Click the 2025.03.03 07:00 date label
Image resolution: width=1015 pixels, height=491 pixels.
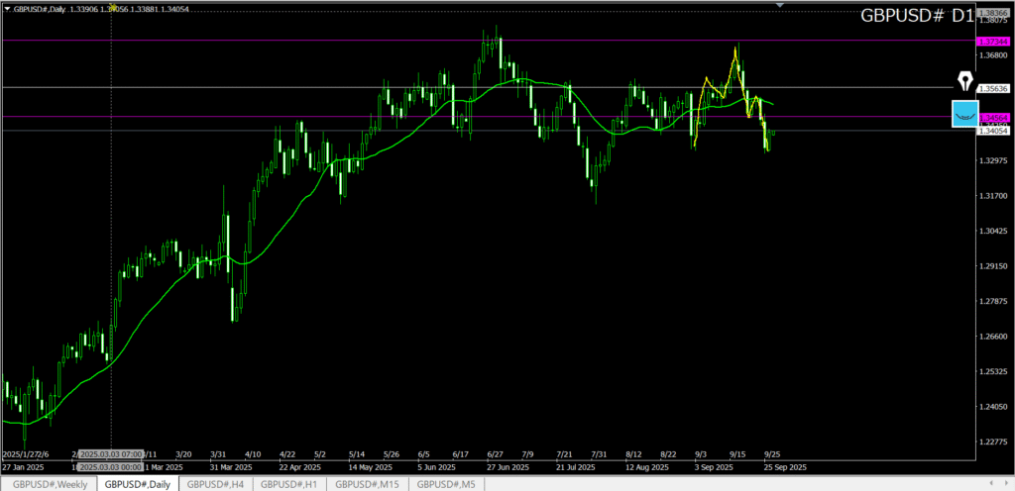click(110, 454)
